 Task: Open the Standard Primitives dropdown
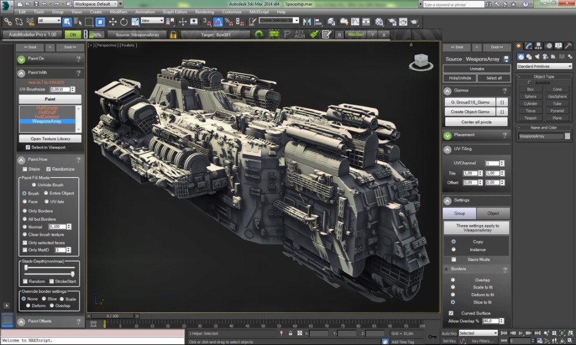point(544,66)
